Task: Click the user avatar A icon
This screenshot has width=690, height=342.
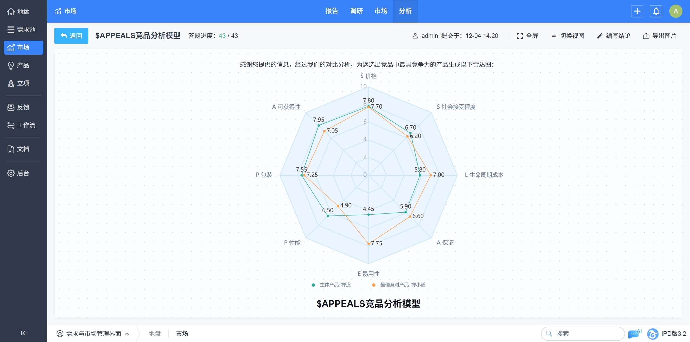Action: (x=675, y=11)
